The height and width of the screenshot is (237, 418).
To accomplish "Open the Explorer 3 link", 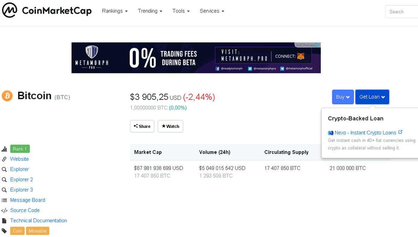I will click(x=22, y=190).
